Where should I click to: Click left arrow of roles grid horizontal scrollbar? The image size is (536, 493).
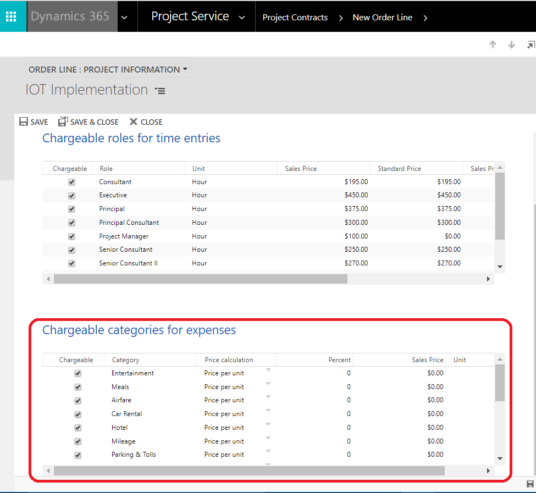tap(48, 279)
